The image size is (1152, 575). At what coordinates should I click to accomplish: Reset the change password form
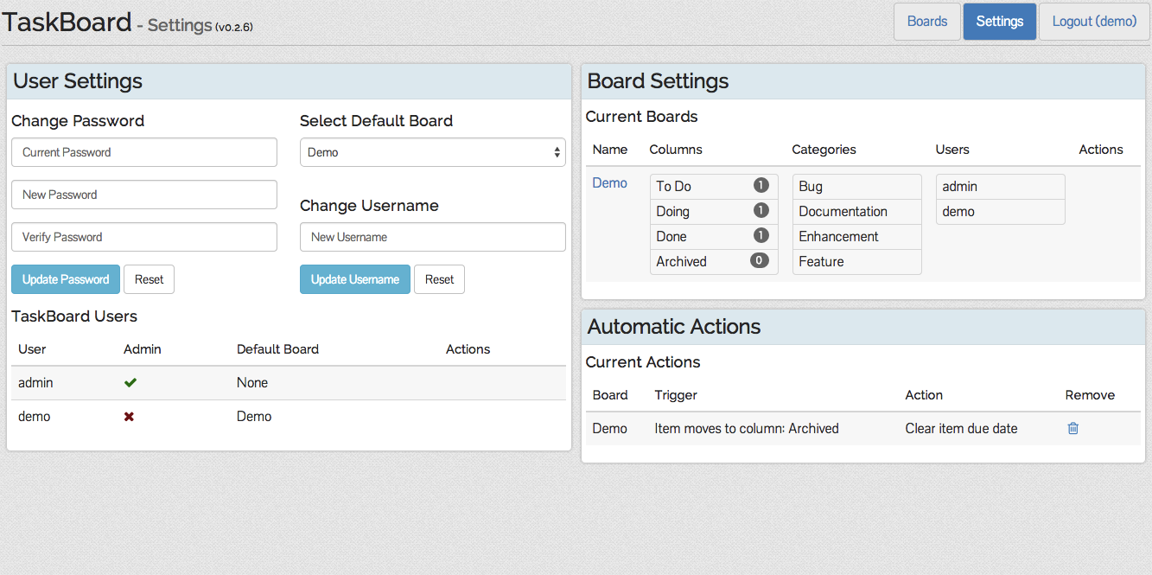pos(149,279)
